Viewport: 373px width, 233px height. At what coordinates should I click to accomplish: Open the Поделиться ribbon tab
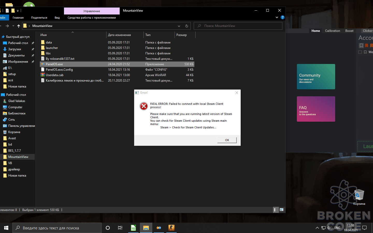(x=39, y=18)
